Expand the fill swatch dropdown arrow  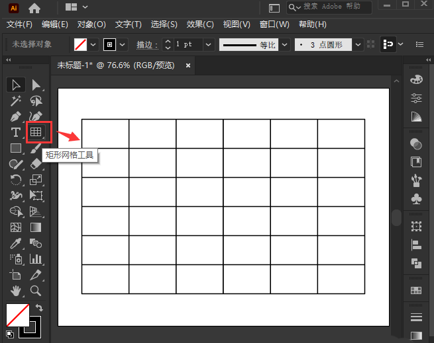point(93,45)
